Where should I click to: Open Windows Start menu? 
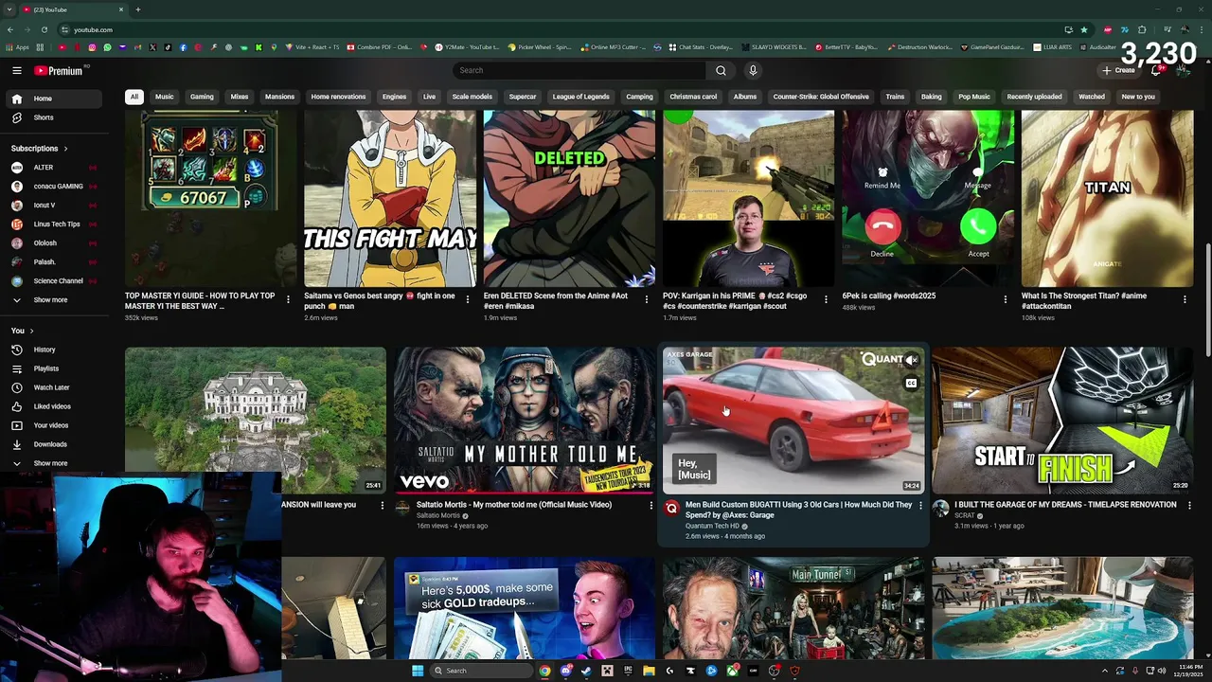pos(418,671)
